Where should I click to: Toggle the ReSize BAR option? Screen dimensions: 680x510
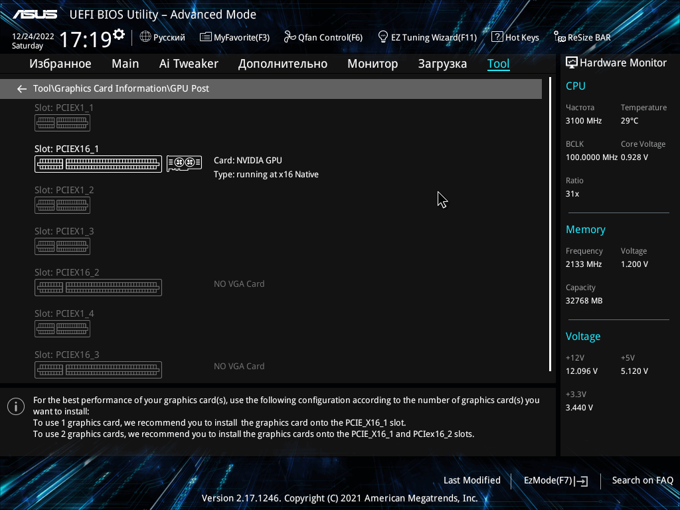(589, 38)
